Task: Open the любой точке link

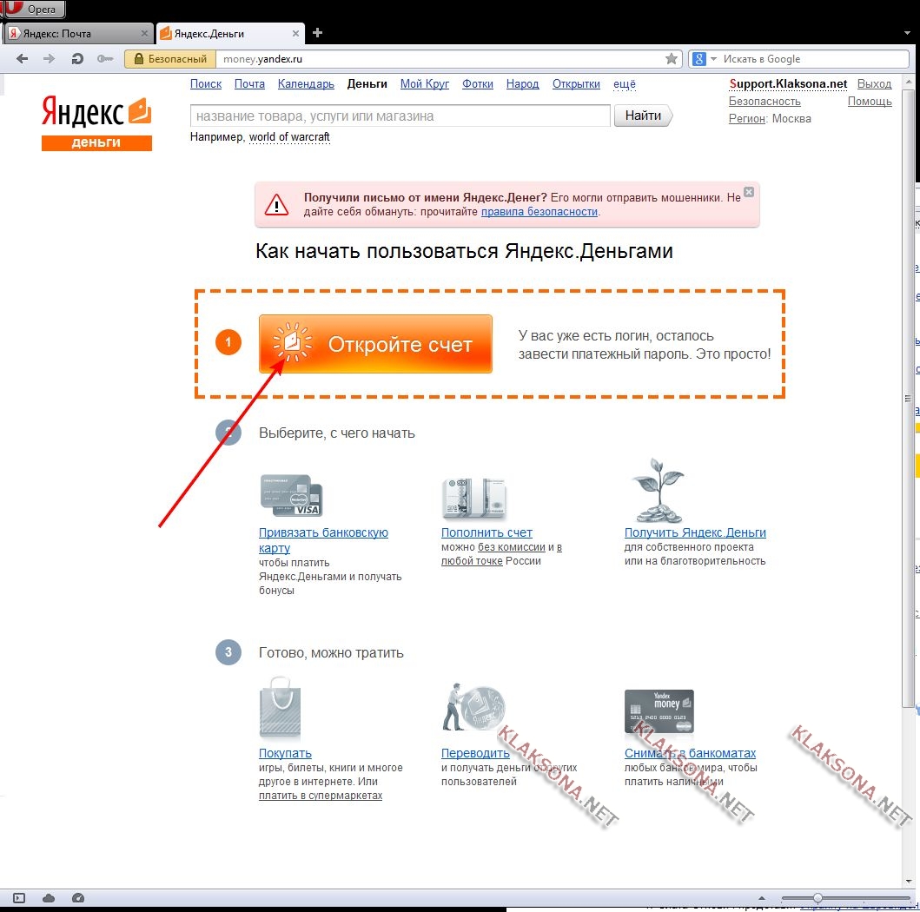Action: coord(472,561)
